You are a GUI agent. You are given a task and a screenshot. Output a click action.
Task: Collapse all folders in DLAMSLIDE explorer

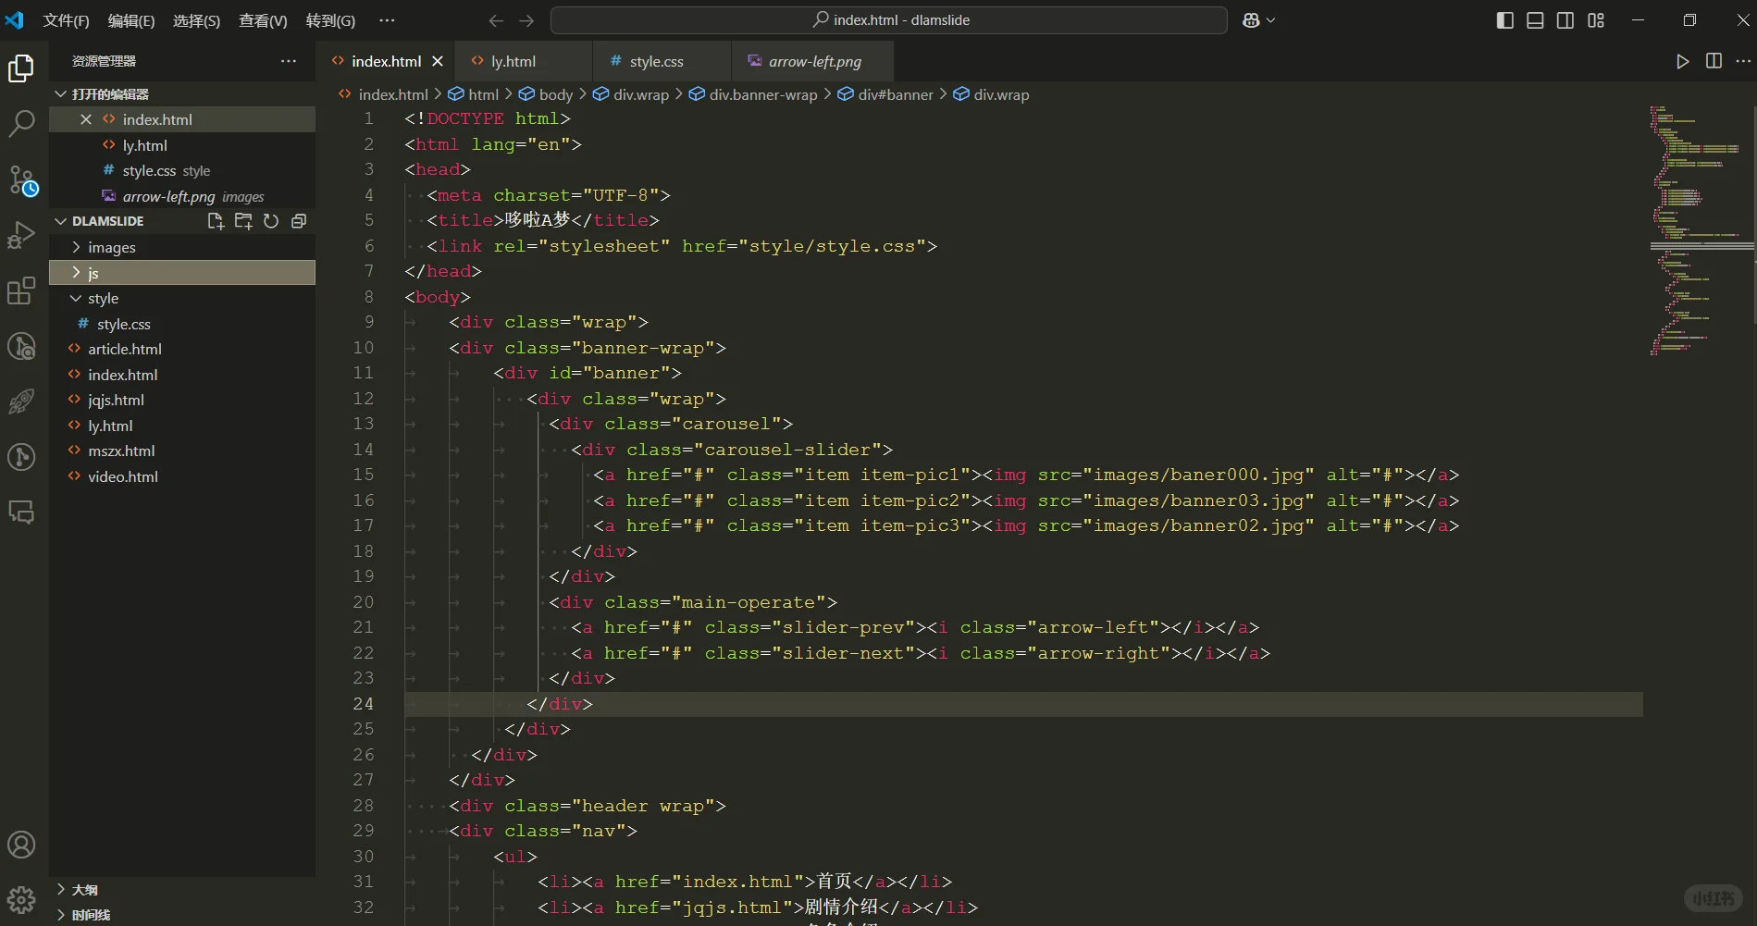click(299, 221)
